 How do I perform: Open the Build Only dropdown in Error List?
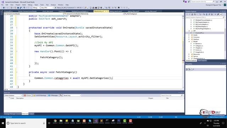tap(72, 95)
